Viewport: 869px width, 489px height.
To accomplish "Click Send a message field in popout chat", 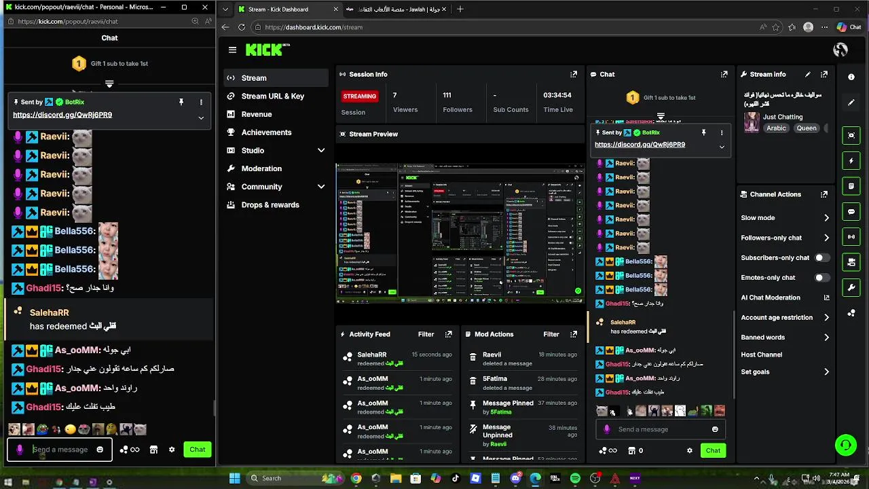I will click(x=60, y=450).
